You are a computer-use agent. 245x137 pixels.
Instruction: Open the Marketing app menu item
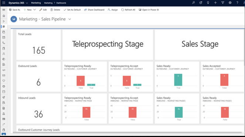(x=36, y=3)
